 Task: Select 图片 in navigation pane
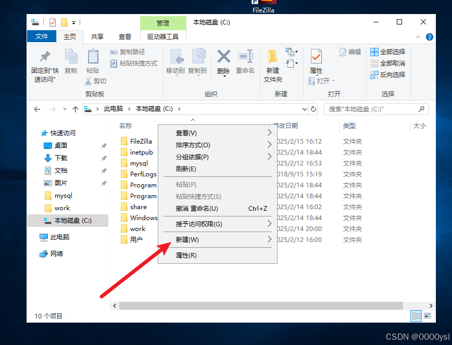(x=61, y=183)
